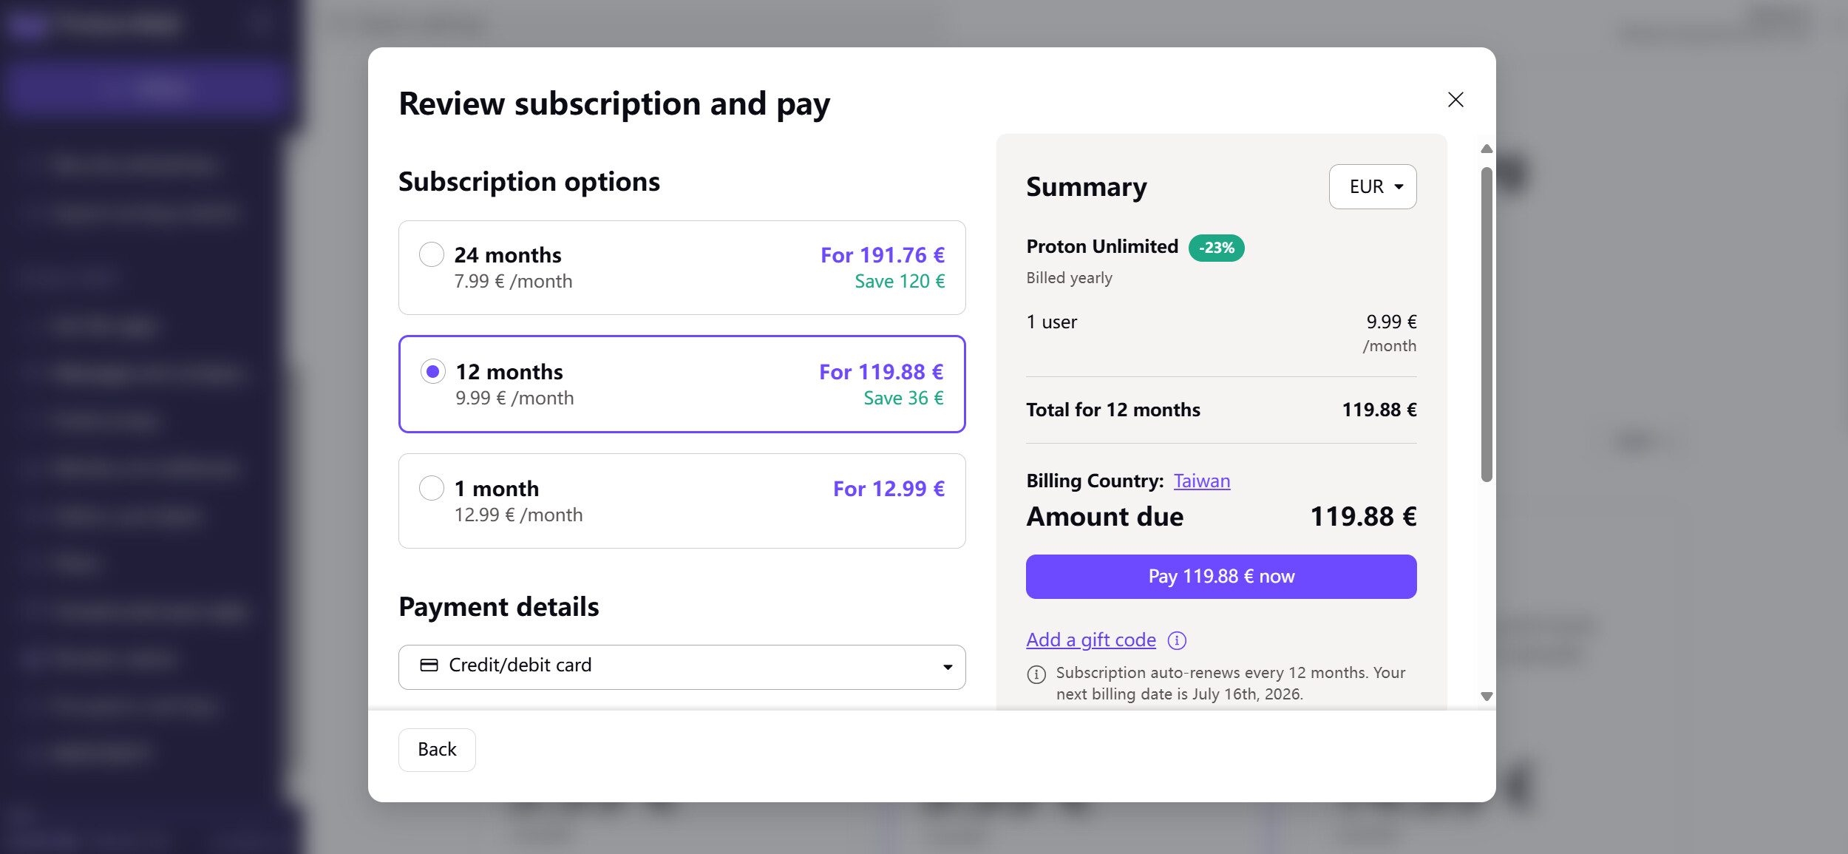Click the scrollbar down arrow
This screenshot has width=1848, height=854.
[x=1487, y=697]
